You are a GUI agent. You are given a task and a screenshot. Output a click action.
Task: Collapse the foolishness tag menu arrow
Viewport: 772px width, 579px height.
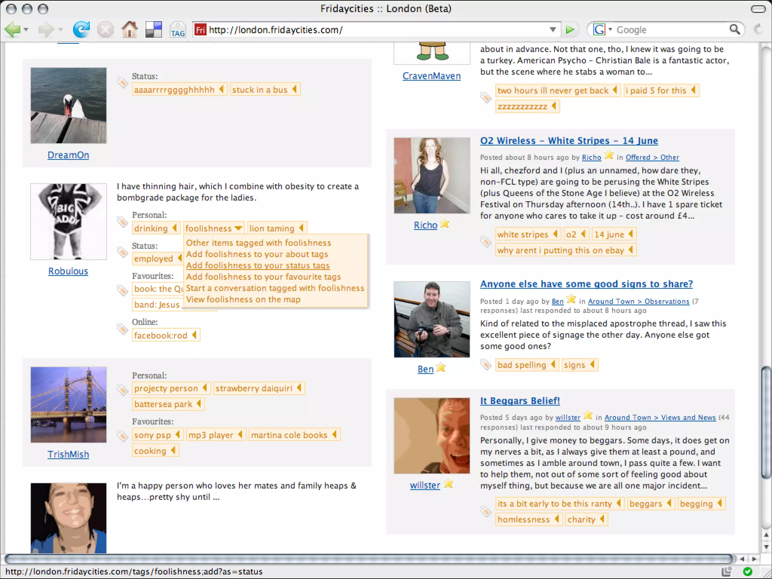(x=238, y=228)
